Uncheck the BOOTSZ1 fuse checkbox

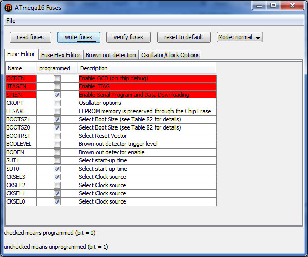[57, 120]
